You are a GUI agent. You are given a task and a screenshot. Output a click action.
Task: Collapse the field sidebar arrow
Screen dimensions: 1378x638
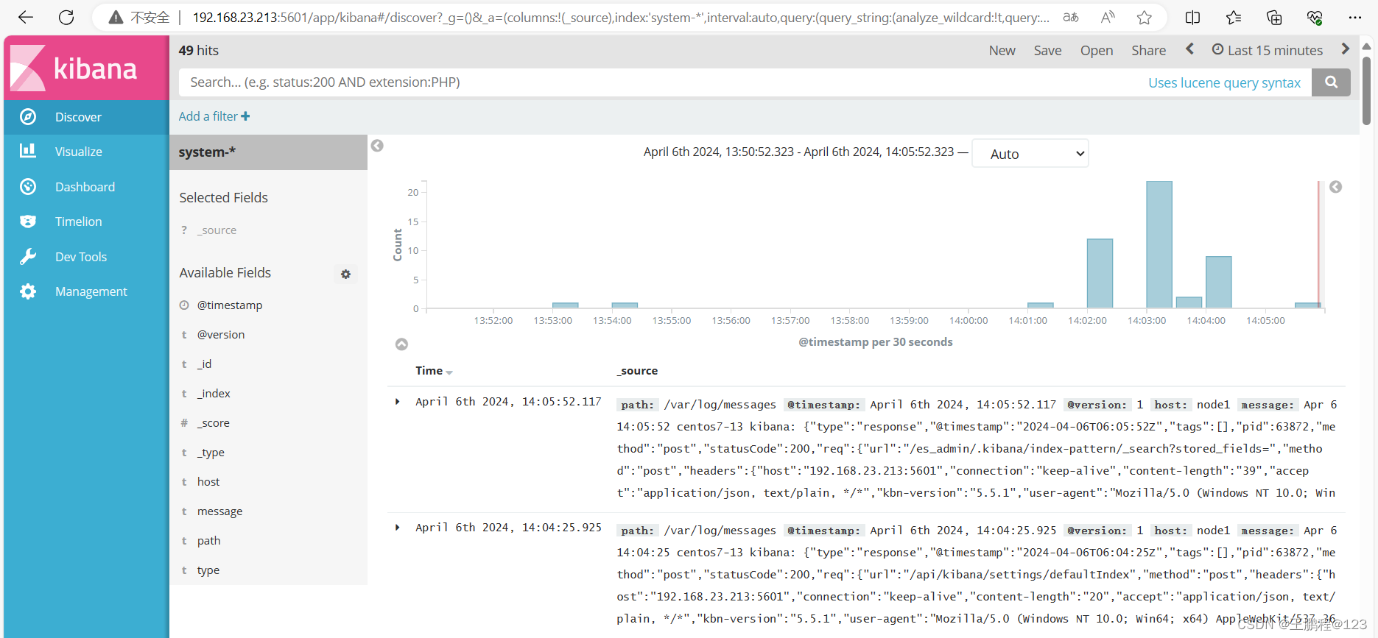[377, 146]
